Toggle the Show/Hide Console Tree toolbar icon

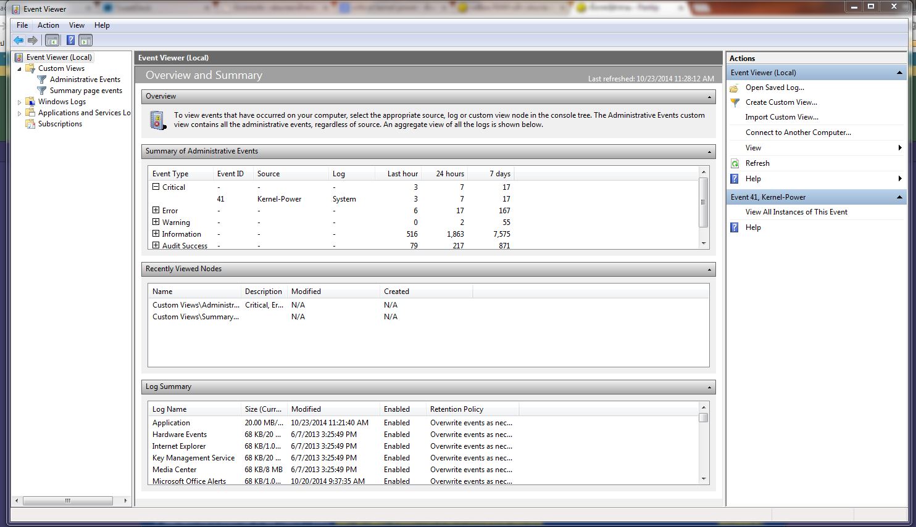pos(52,41)
